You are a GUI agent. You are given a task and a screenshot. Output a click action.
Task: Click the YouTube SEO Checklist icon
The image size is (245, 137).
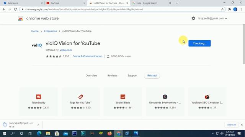207,97
